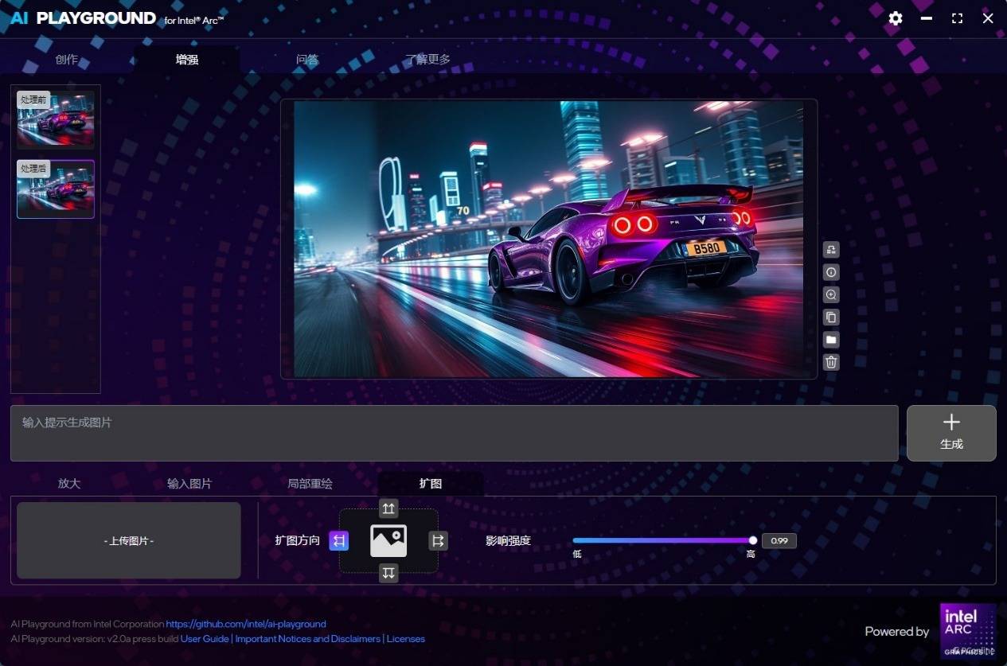Copy the image using the copy icon
The width and height of the screenshot is (1007, 666).
(831, 317)
